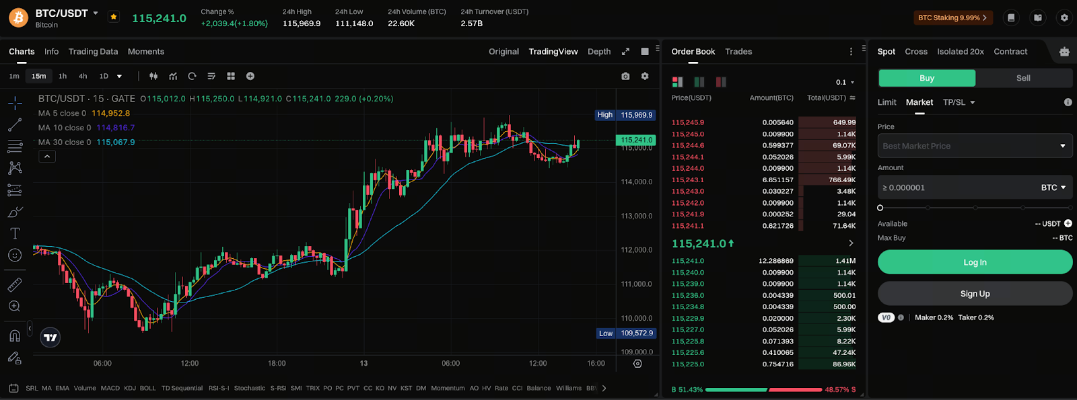
Task: Open BTC Staking 9.99% promotion
Action: [952, 17]
